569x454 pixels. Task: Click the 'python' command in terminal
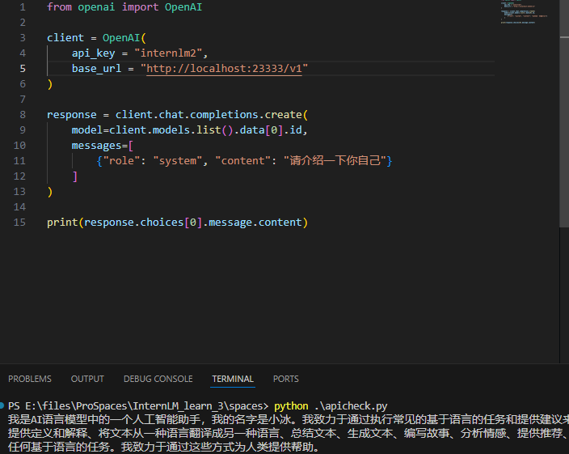pyautogui.click(x=291, y=406)
